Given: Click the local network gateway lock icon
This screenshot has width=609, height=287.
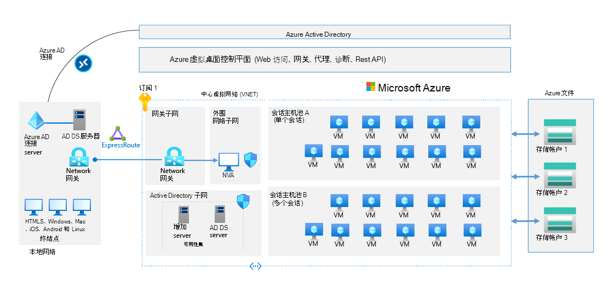Looking at the screenshot, I should [79, 158].
